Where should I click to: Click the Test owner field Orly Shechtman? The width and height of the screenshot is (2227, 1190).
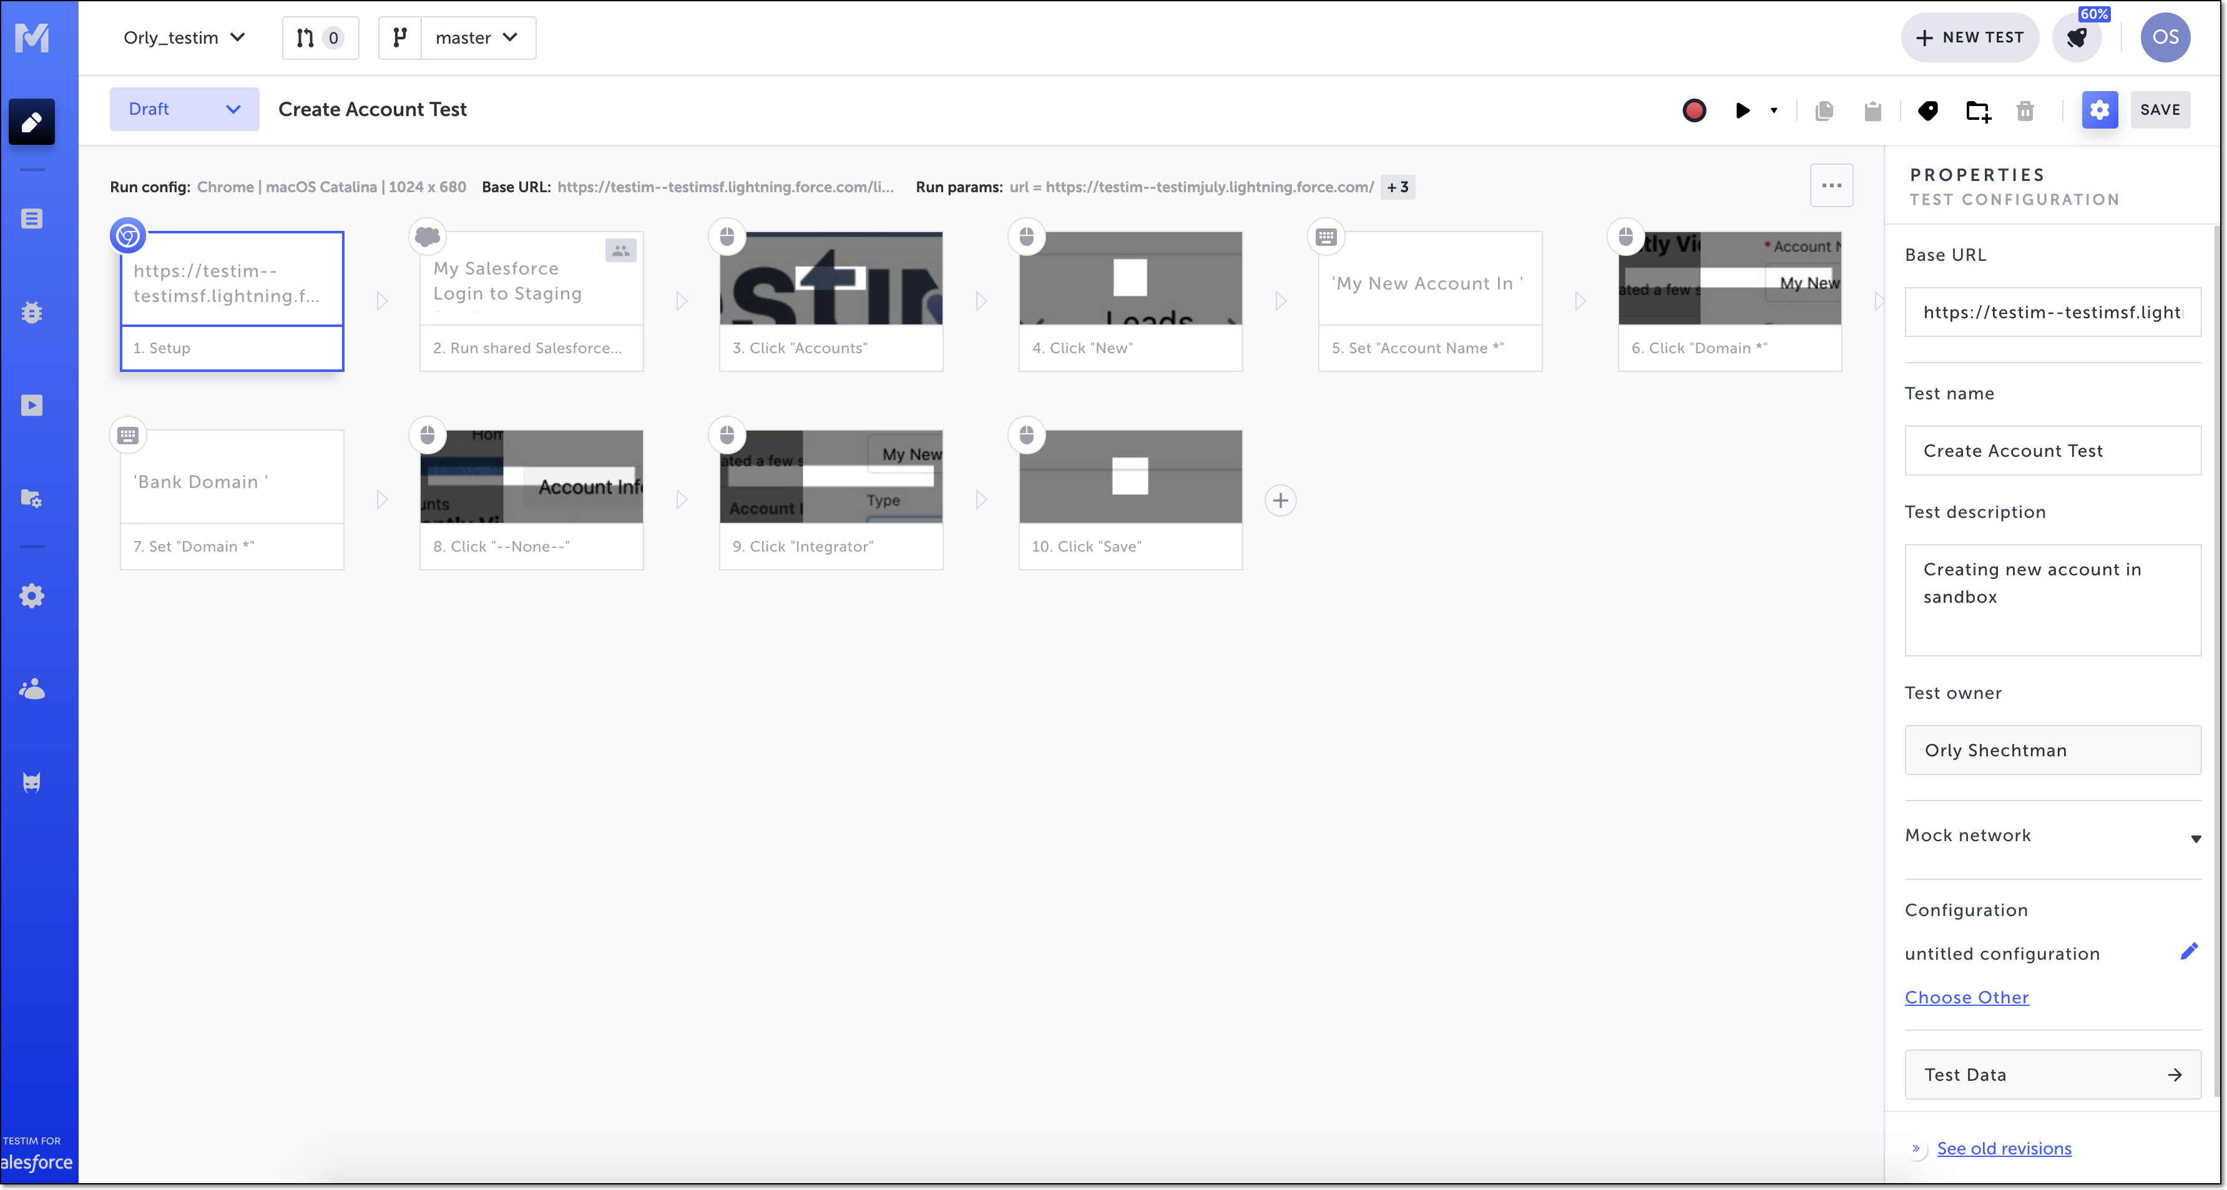[2052, 750]
